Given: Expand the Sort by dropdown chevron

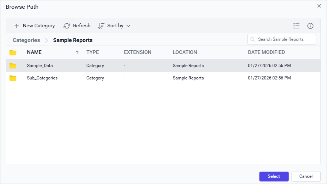Looking at the screenshot, I should [x=128, y=26].
